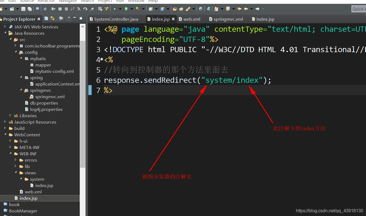Click the Step Over icon
Image resolution: width=366 pixels, height=216 pixels.
[85, 9]
